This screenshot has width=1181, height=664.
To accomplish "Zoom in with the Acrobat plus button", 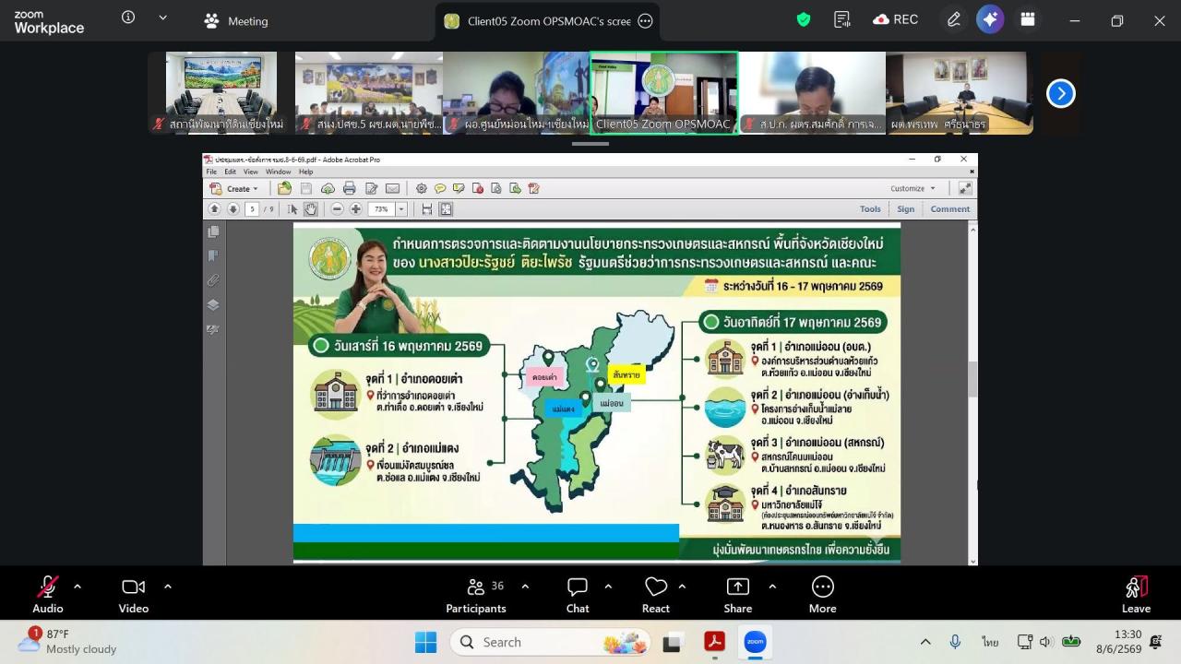I will 356,209.
